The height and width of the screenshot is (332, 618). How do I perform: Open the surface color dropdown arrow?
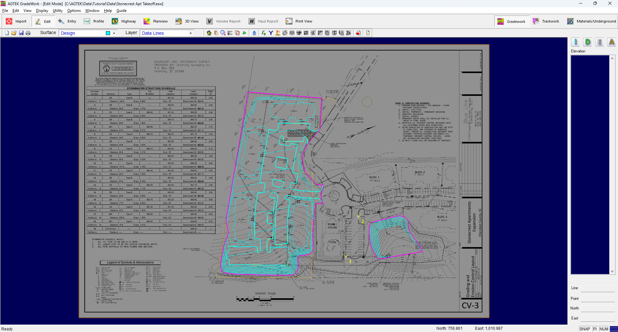click(114, 33)
